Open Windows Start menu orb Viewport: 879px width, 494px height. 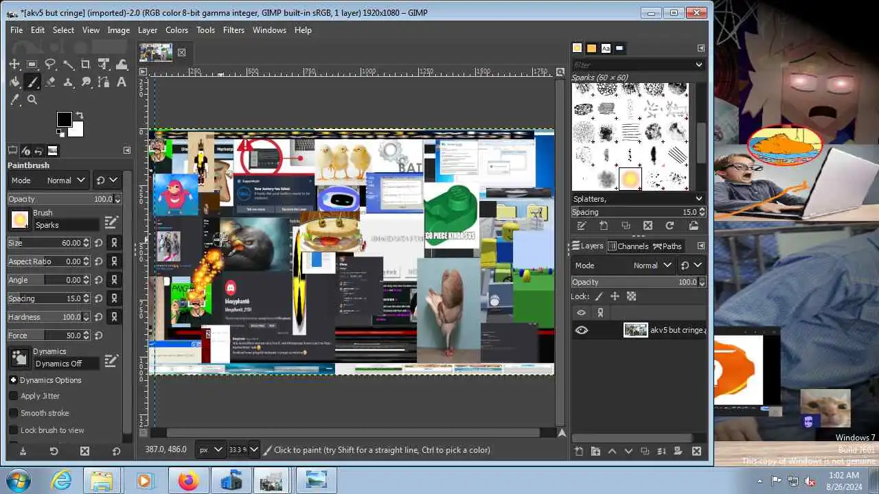click(19, 480)
